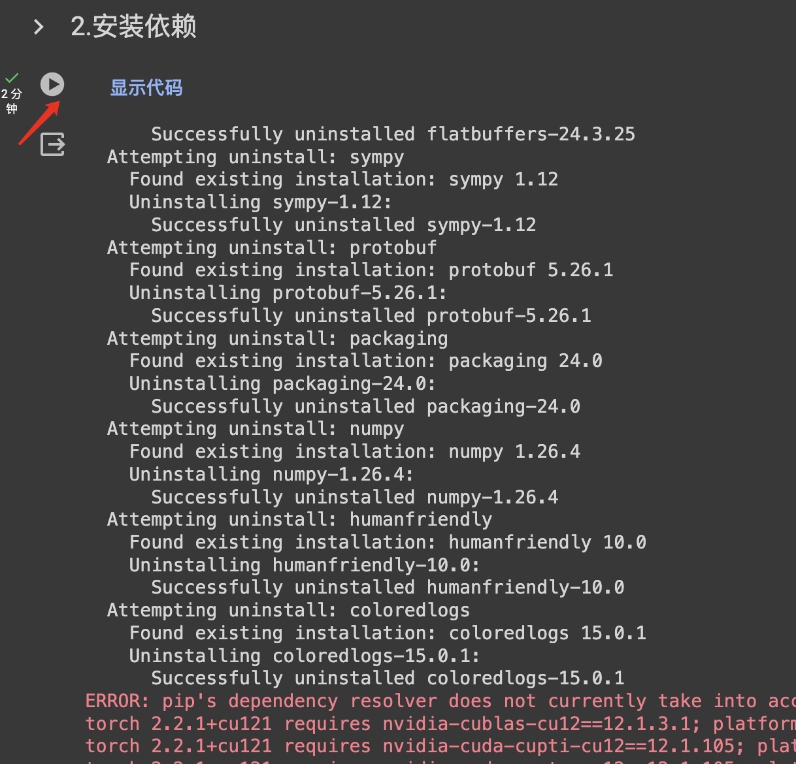796x764 pixels.
Task: Expand the 2.安装依赖 section chevron
Action: [x=39, y=27]
